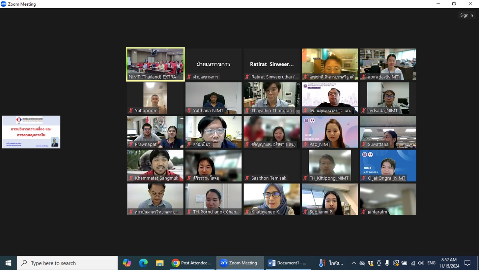Click muted mic icon on Sasithon Temisak tile
Screen dimensions: 479x270
tap(247, 178)
